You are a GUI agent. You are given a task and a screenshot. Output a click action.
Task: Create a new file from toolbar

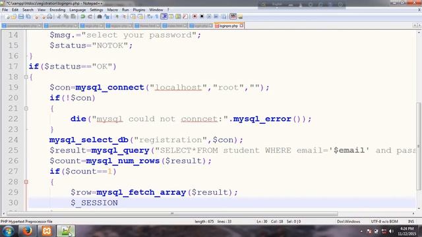point(7,16)
